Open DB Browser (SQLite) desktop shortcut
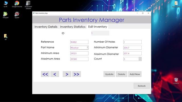 [x=28, y=5]
